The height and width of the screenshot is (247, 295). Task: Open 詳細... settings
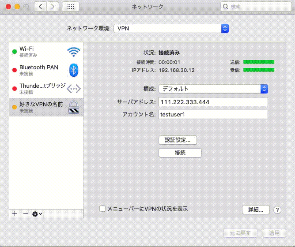tap(256, 210)
